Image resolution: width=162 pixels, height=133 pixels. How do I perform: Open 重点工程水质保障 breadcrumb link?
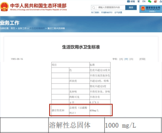(56, 28)
